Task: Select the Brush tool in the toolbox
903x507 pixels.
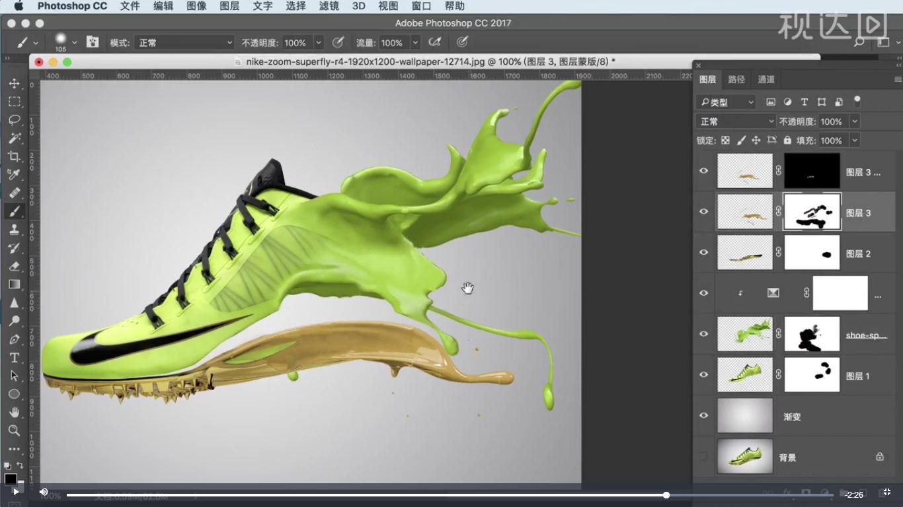Action: (14, 211)
